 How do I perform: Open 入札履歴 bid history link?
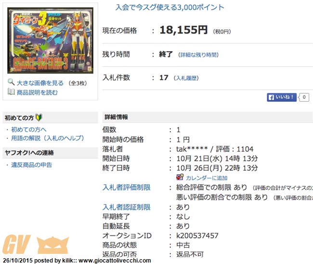tap(186, 78)
